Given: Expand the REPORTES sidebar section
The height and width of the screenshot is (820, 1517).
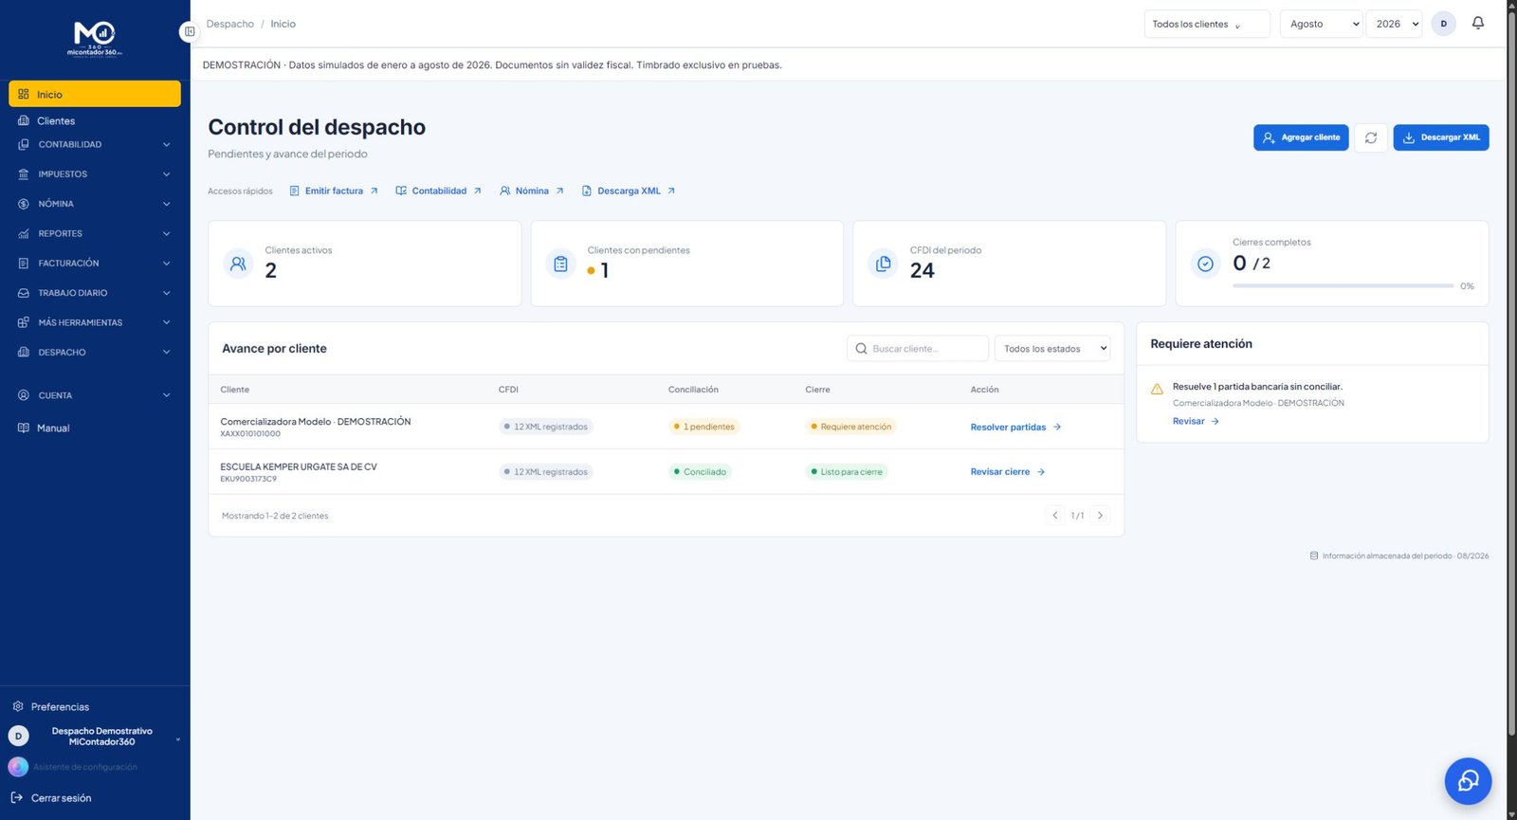Looking at the screenshot, I should click(x=95, y=233).
